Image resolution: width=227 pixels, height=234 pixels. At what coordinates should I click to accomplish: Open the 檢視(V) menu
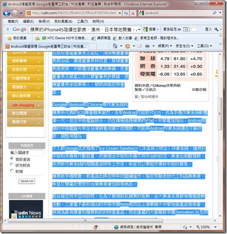[44, 22]
